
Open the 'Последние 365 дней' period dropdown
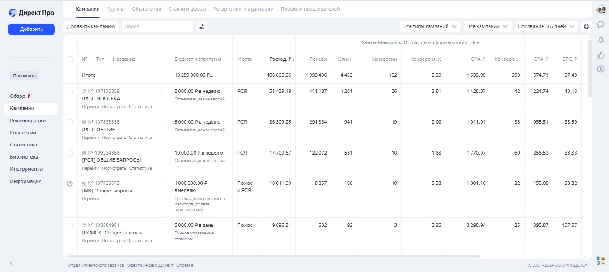coord(546,26)
